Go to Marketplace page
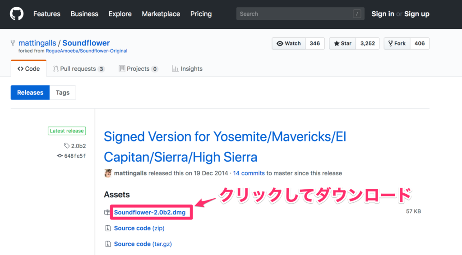The height and width of the screenshot is (255, 462). [161, 14]
